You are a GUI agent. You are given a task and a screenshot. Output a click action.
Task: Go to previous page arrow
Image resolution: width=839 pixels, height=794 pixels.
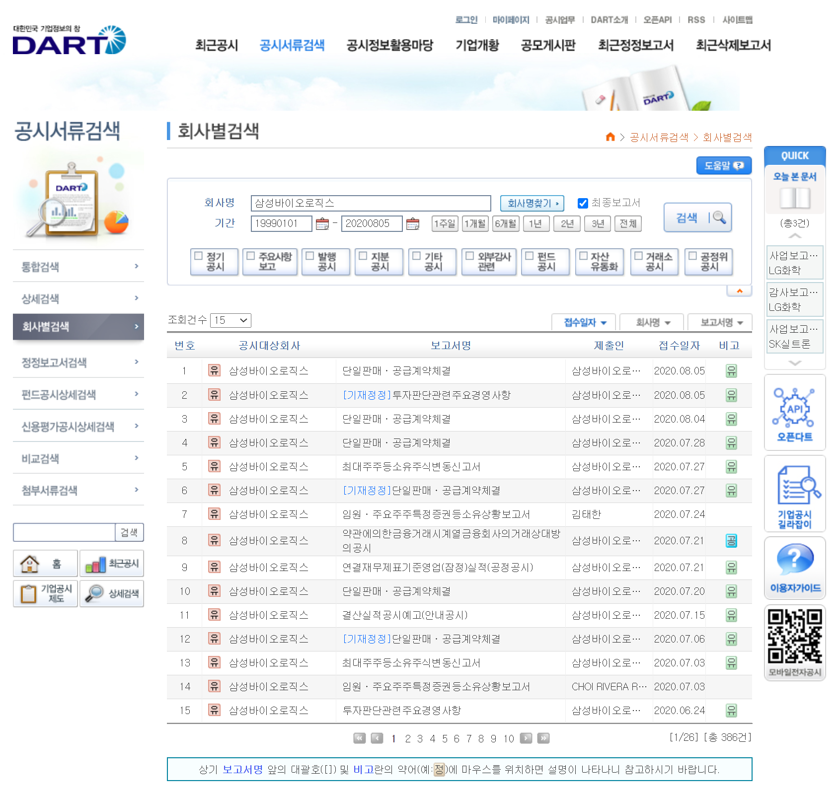[x=377, y=738]
